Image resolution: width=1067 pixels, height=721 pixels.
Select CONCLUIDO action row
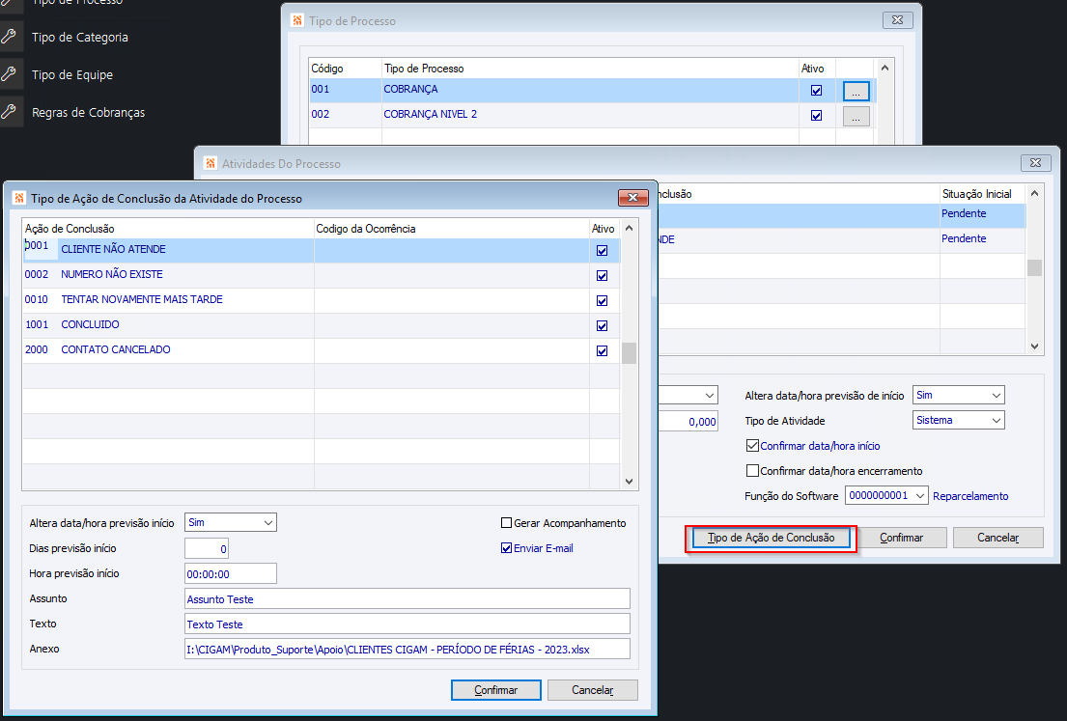(322, 325)
